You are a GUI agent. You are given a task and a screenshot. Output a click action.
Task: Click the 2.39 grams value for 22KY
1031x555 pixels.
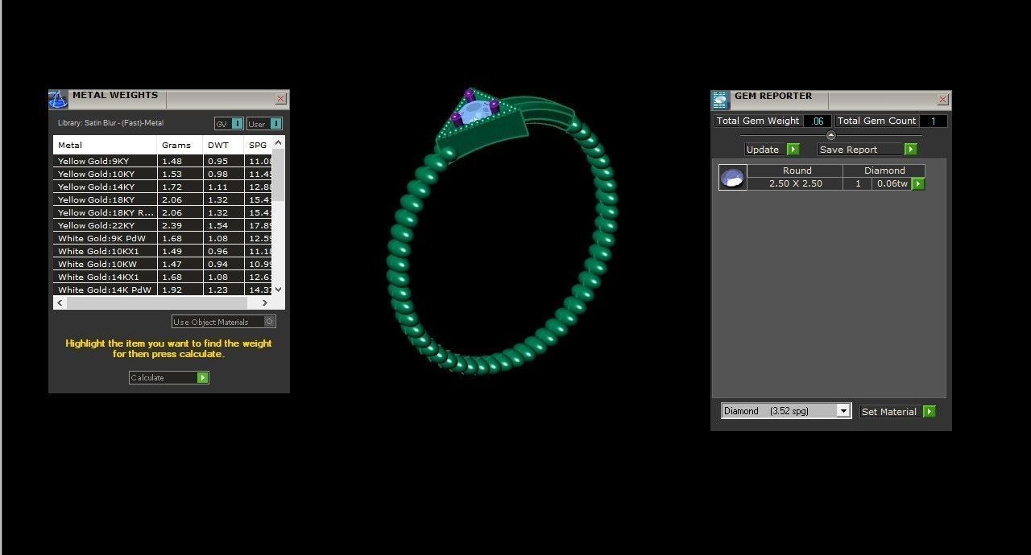pyautogui.click(x=172, y=226)
